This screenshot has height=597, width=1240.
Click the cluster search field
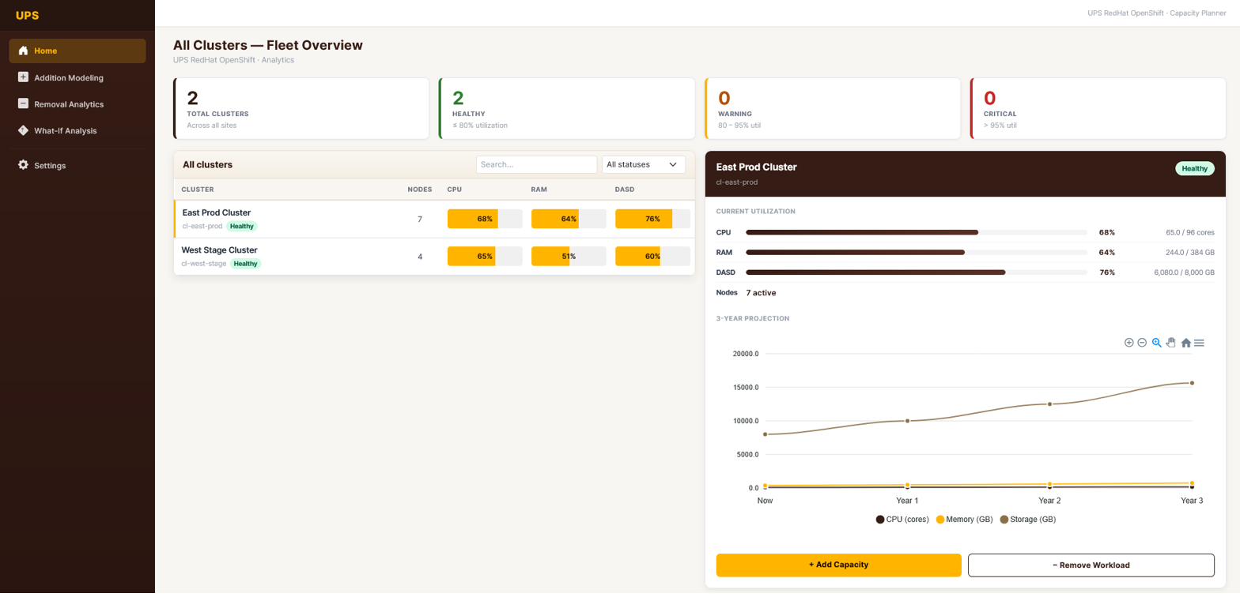[536, 164]
